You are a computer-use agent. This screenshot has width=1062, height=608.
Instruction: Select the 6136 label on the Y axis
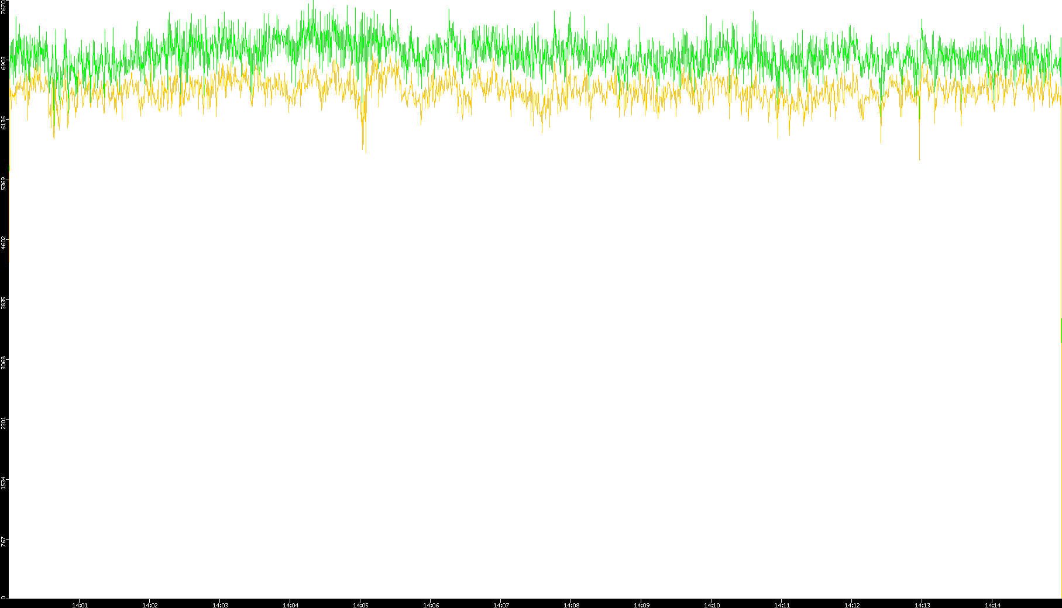click(x=4, y=122)
